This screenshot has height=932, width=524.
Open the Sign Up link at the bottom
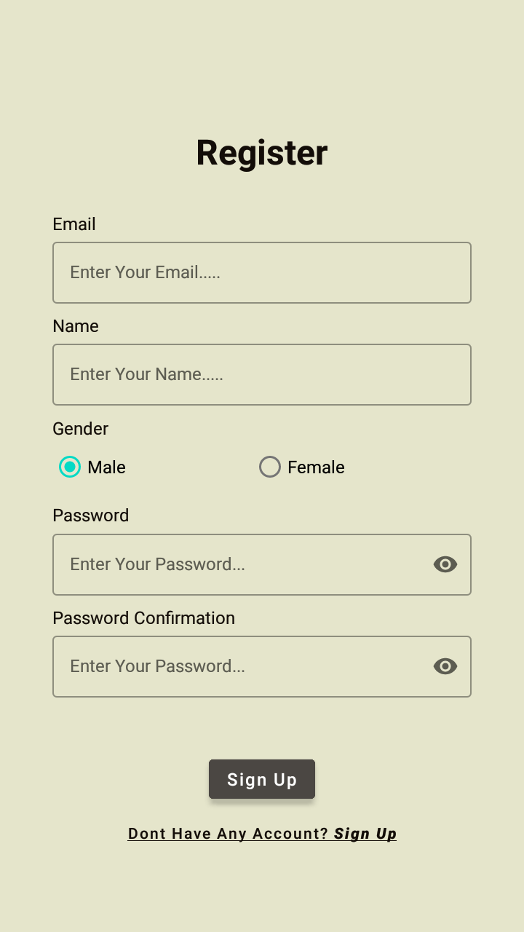coord(365,834)
